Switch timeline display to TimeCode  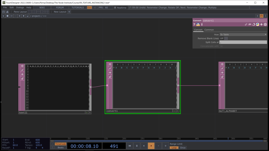pyautogui.click(x=61, y=144)
